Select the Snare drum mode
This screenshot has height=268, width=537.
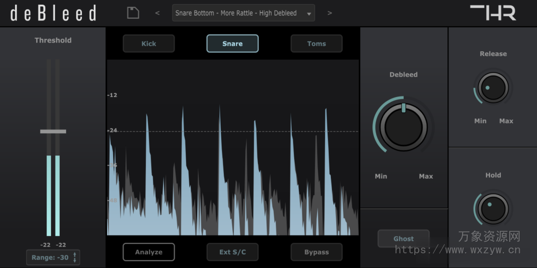pyautogui.click(x=232, y=44)
